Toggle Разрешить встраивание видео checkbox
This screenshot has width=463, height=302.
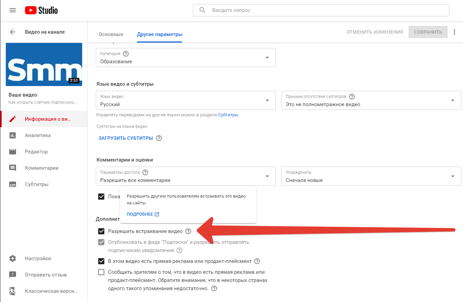(x=101, y=231)
